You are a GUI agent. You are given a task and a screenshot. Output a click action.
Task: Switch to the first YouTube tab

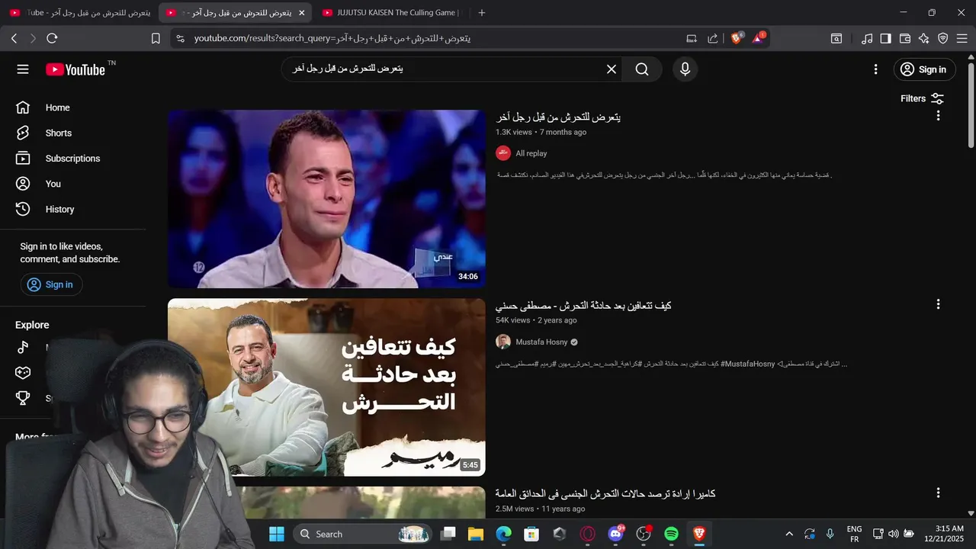79,13
